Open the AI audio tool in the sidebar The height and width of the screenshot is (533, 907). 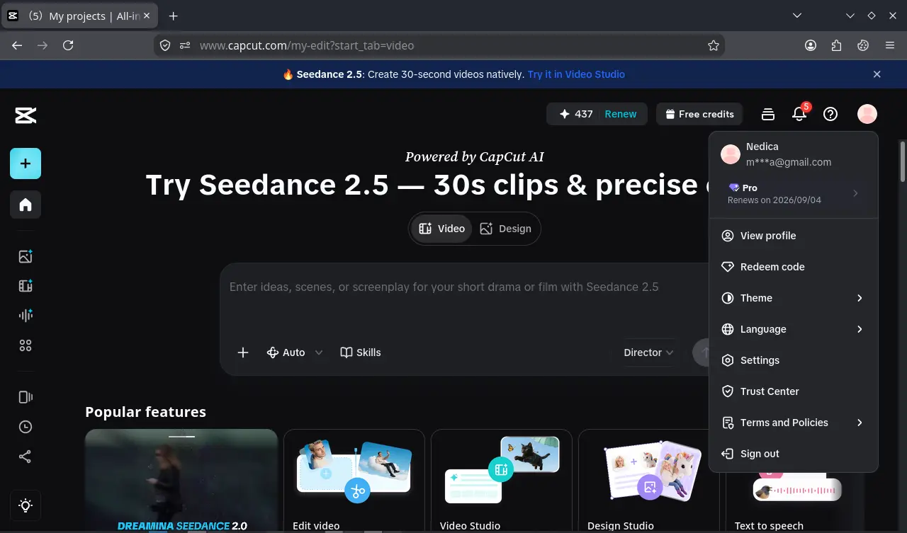tap(26, 316)
